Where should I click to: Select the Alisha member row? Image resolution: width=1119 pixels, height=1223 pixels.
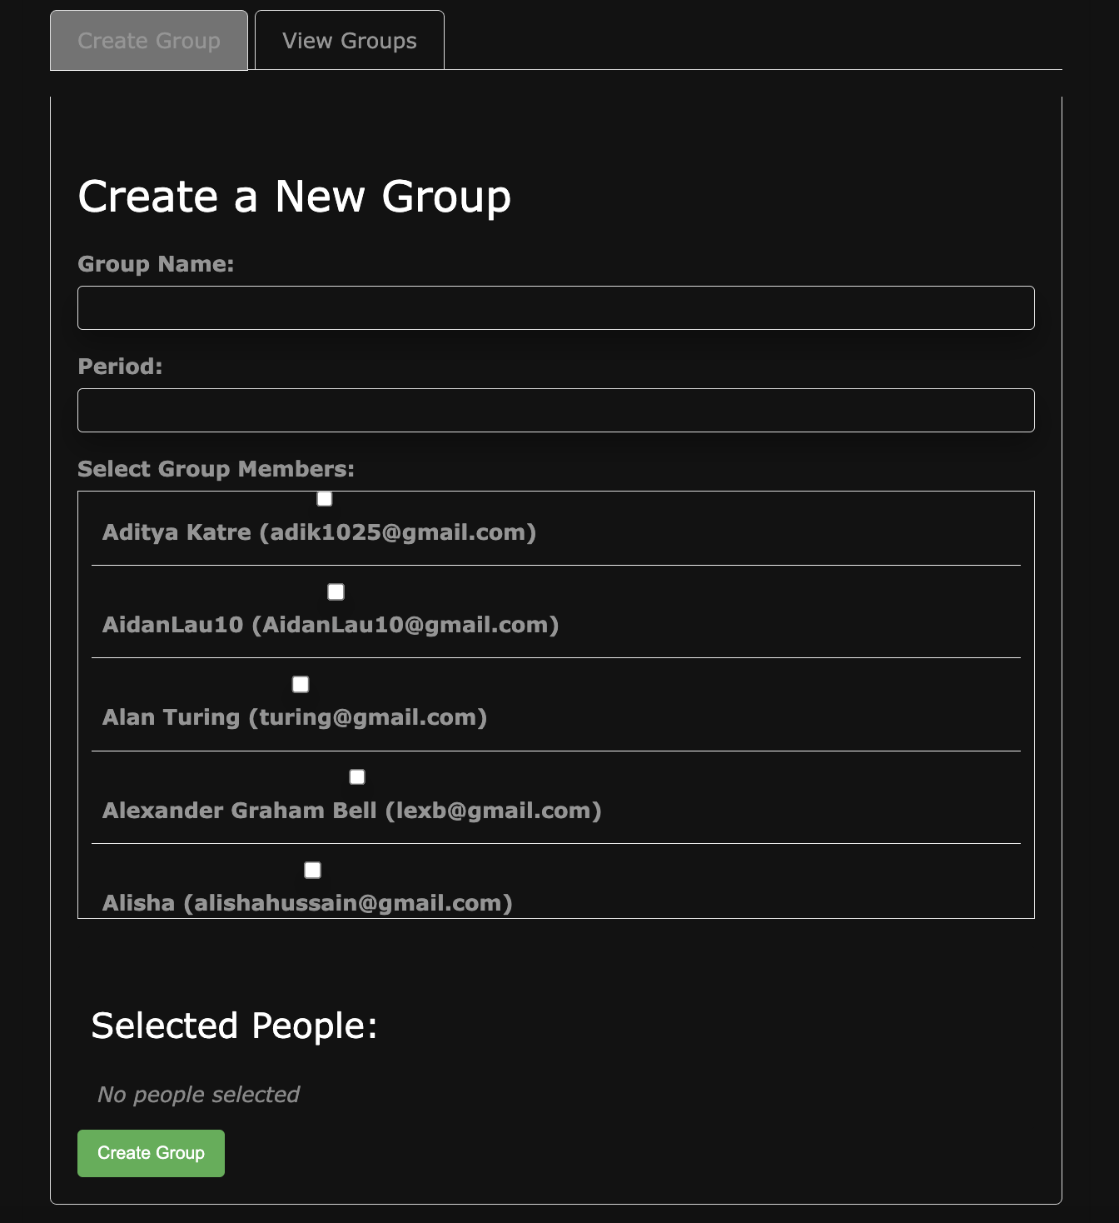point(308,902)
